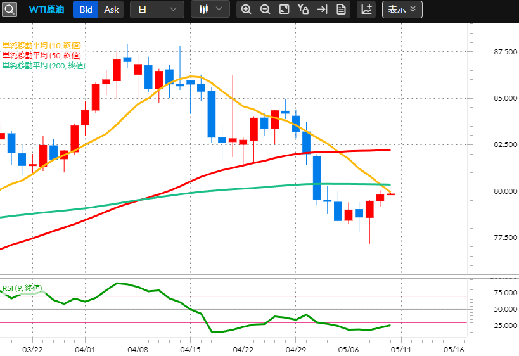Add indicator with the chart-plus icon
519x356 pixels.
[366, 10]
